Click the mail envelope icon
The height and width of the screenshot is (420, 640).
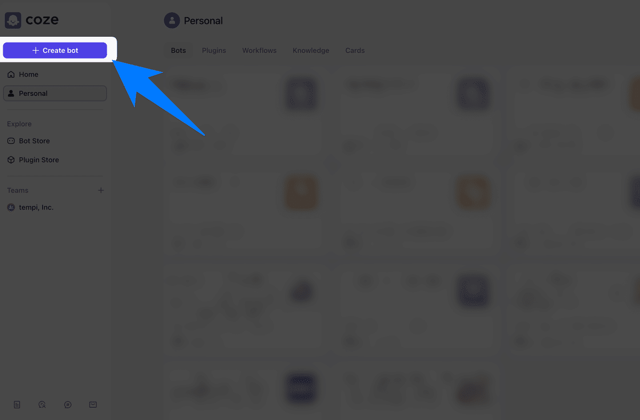coord(93,405)
